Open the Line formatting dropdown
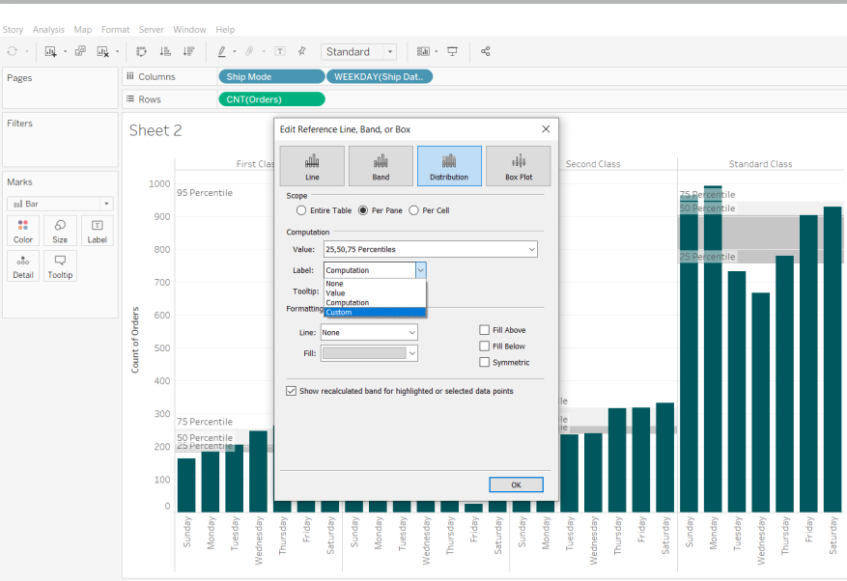The width and height of the screenshot is (847, 581). [369, 333]
